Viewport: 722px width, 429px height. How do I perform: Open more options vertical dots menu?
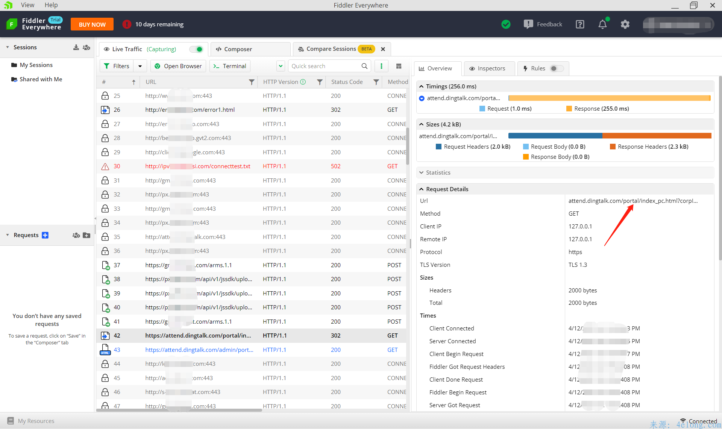pos(381,66)
